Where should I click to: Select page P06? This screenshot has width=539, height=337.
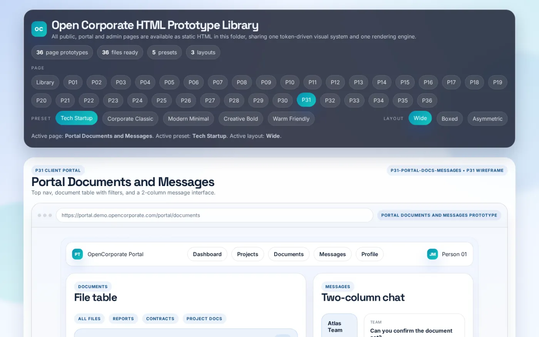(x=194, y=82)
